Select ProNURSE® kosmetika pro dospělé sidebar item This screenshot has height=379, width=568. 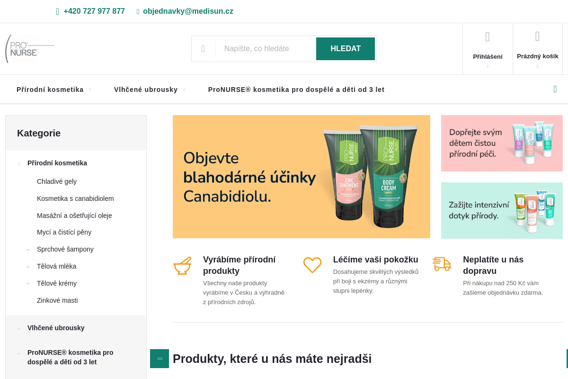pyautogui.click(x=71, y=357)
